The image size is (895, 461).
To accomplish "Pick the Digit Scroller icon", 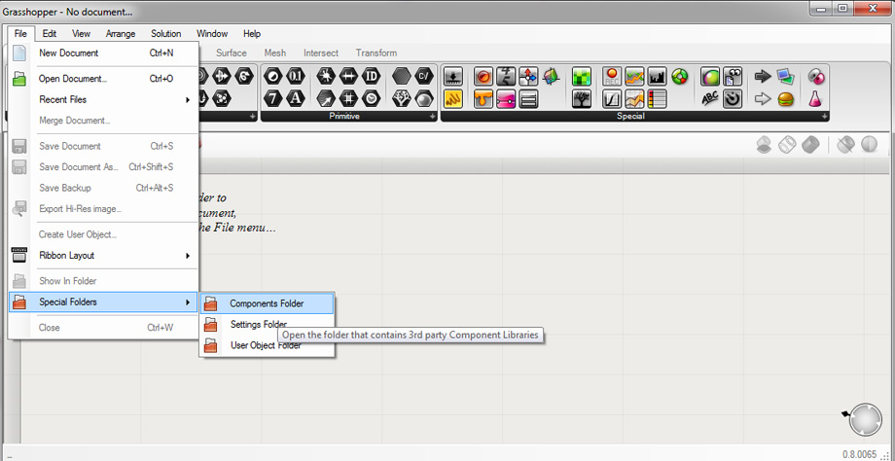I will [506, 76].
